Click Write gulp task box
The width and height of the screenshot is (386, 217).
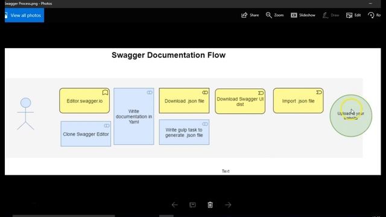click(x=184, y=132)
